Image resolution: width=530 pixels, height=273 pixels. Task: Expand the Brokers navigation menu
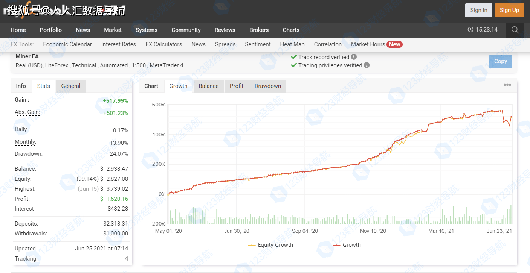click(x=259, y=30)
